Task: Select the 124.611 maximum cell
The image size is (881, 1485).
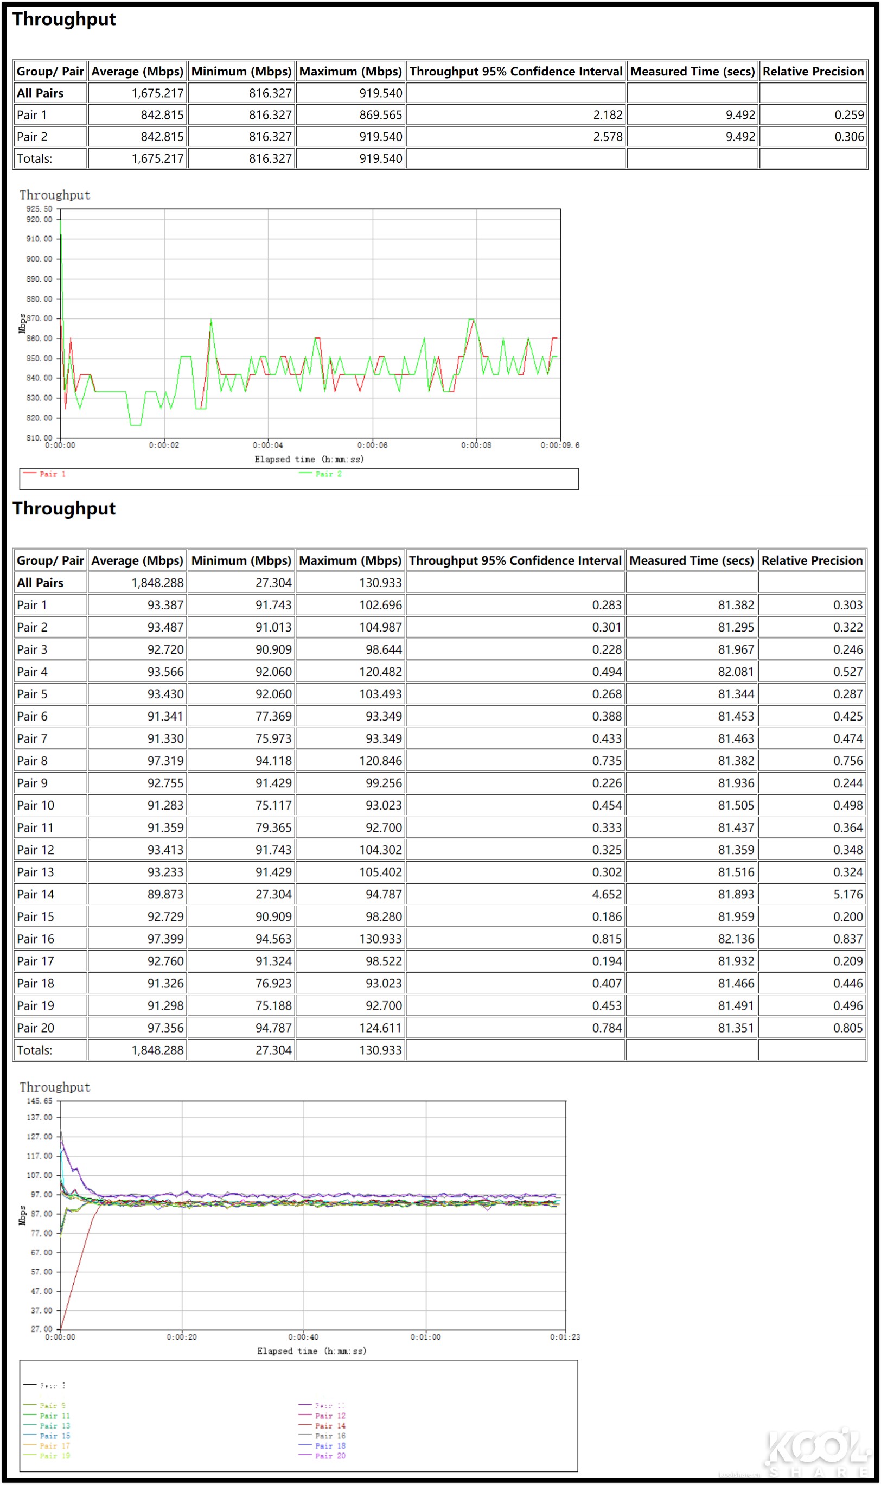Action: pyautogui.click(x=380, y=1028)
